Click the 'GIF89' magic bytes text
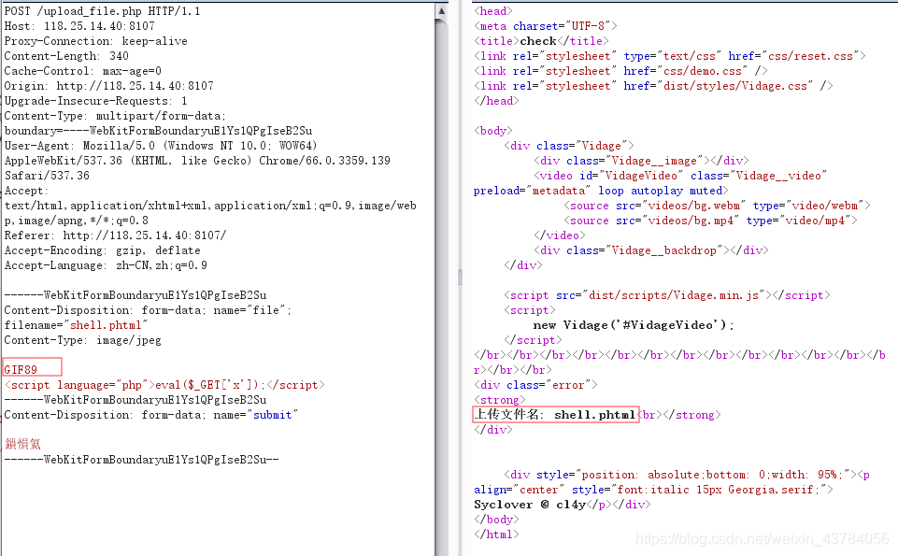The height and width of the screenshot is (556, 898). click(x=21, y=369)
